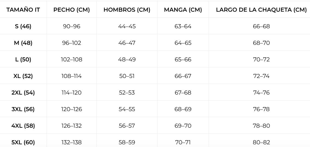This screenshot has height=147, width=310.
Task: Select the 5XL (60) size row label
Action: [23, 142]
